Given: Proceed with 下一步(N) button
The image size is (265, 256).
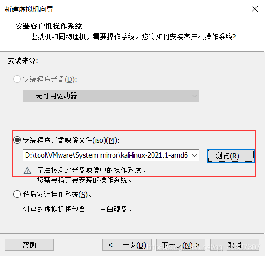Looking at the screenshot, I should pyautogui.click(x=181, y=245).
